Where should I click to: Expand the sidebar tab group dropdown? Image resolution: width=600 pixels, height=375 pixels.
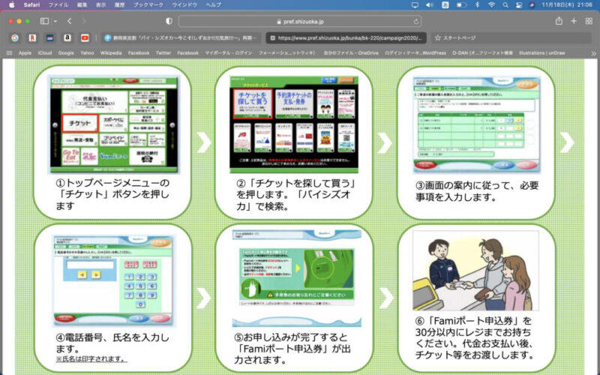(x=55, y=21)
